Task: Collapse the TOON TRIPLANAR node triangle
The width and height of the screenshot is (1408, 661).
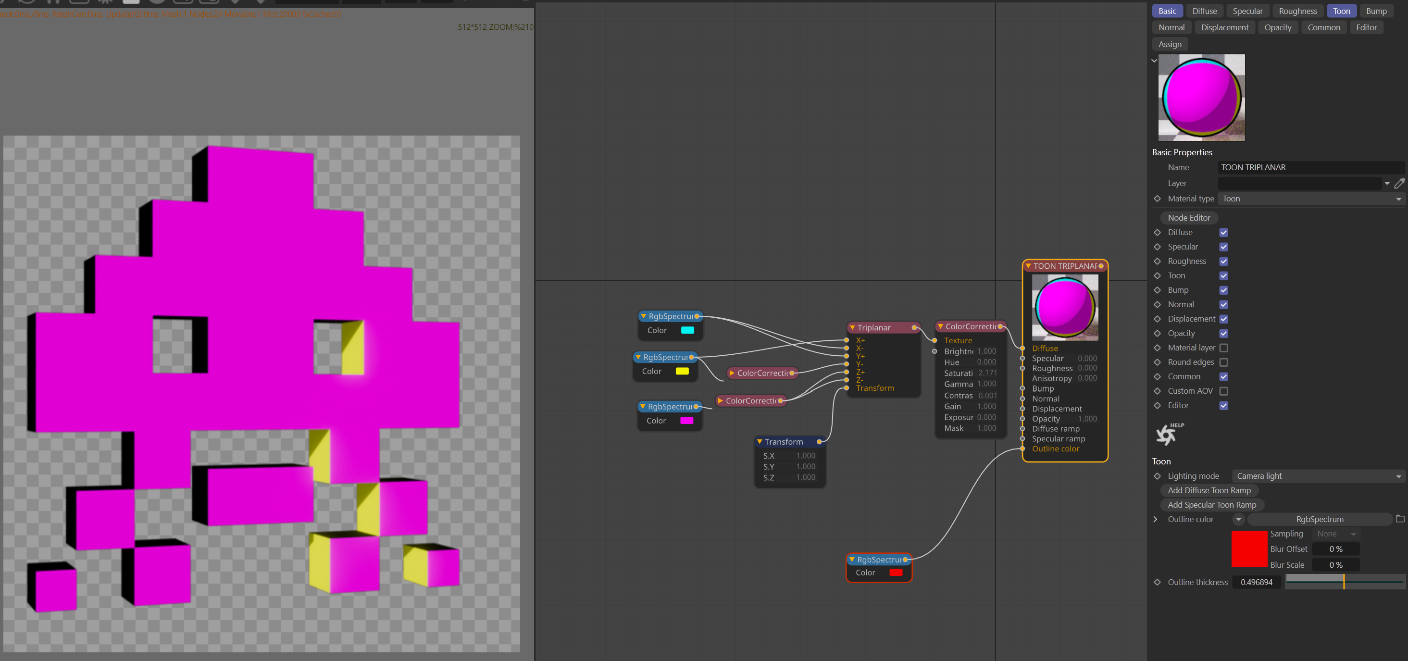Action: [x=1028, y=266]
